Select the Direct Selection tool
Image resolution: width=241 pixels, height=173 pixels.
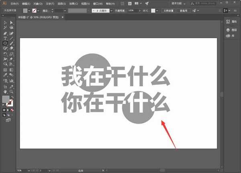12,23
